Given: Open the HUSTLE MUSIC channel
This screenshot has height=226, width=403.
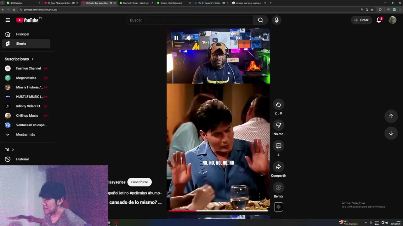Looking at the screenshot, I should [x=26, y=97].
